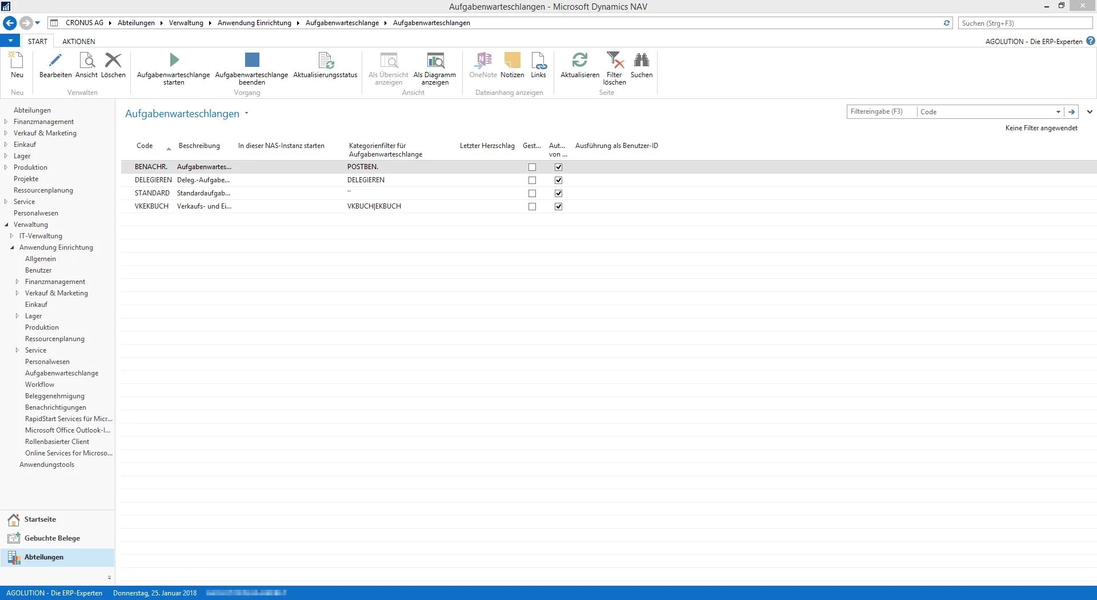1097x600 pixels.
Task: Click the Bearbeiten pencil icon
Action: (x=55, y=60)
